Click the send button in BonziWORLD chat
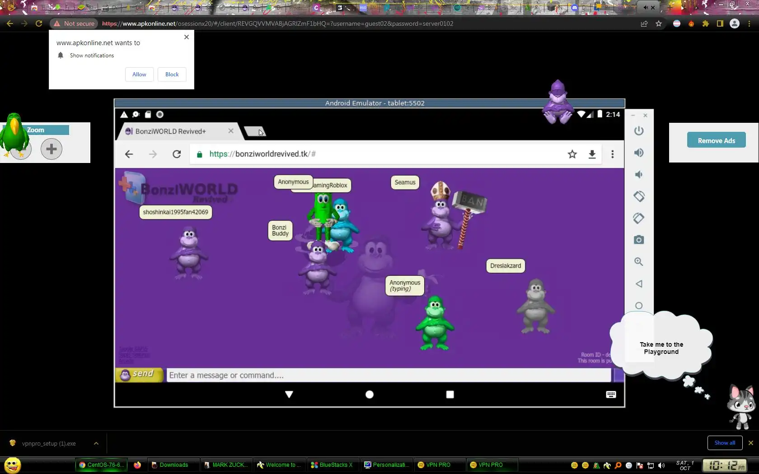This screenshot has width=759, height=474. (140, 375)
